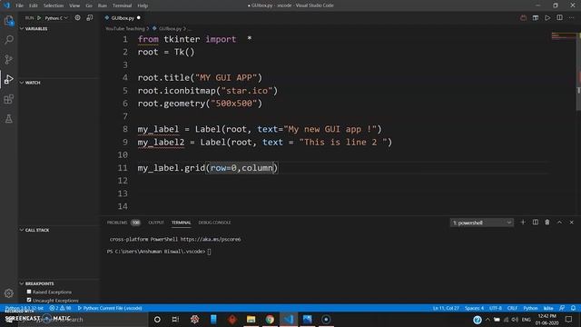Open Task View in Windows taskbar
The width and height of the screenshot is (581, 327).
[175, 319]
